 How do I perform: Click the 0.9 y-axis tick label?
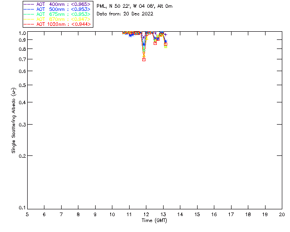[22, 40]
